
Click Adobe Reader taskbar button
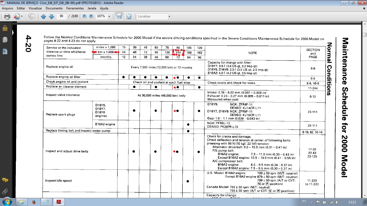[x=59, y=202]
